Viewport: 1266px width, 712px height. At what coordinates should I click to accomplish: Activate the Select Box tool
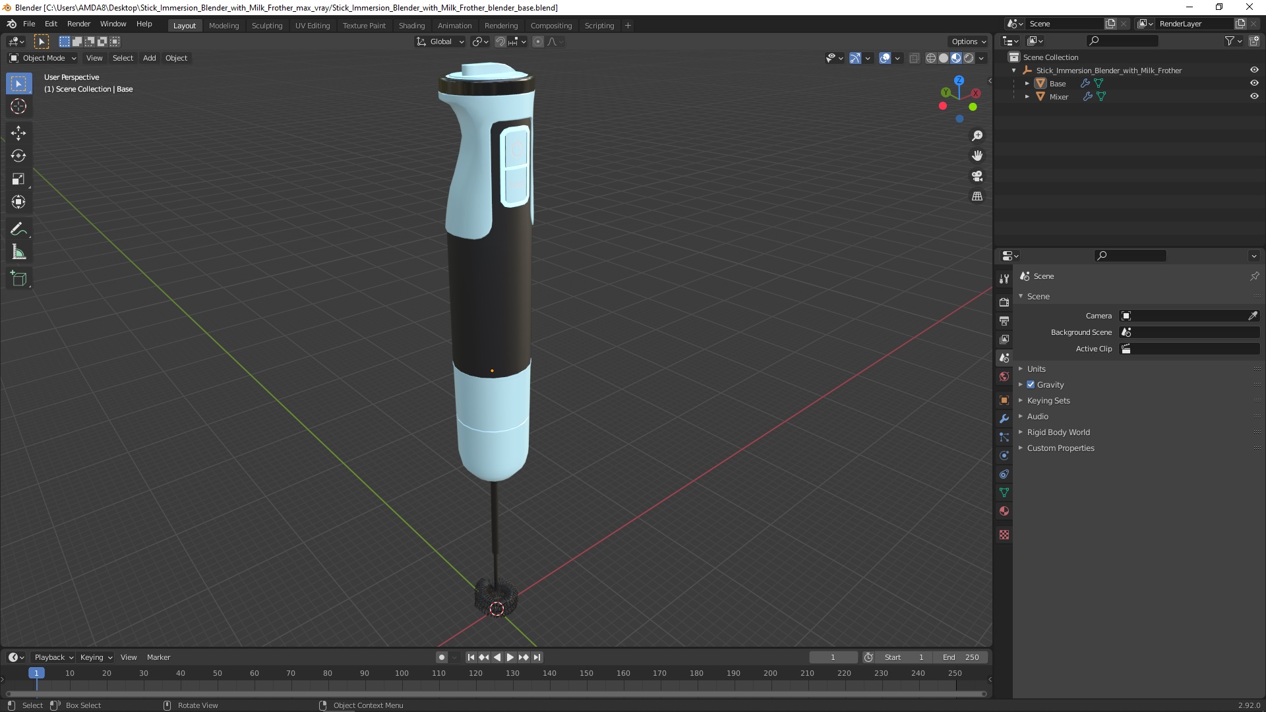tap(18, 84)
